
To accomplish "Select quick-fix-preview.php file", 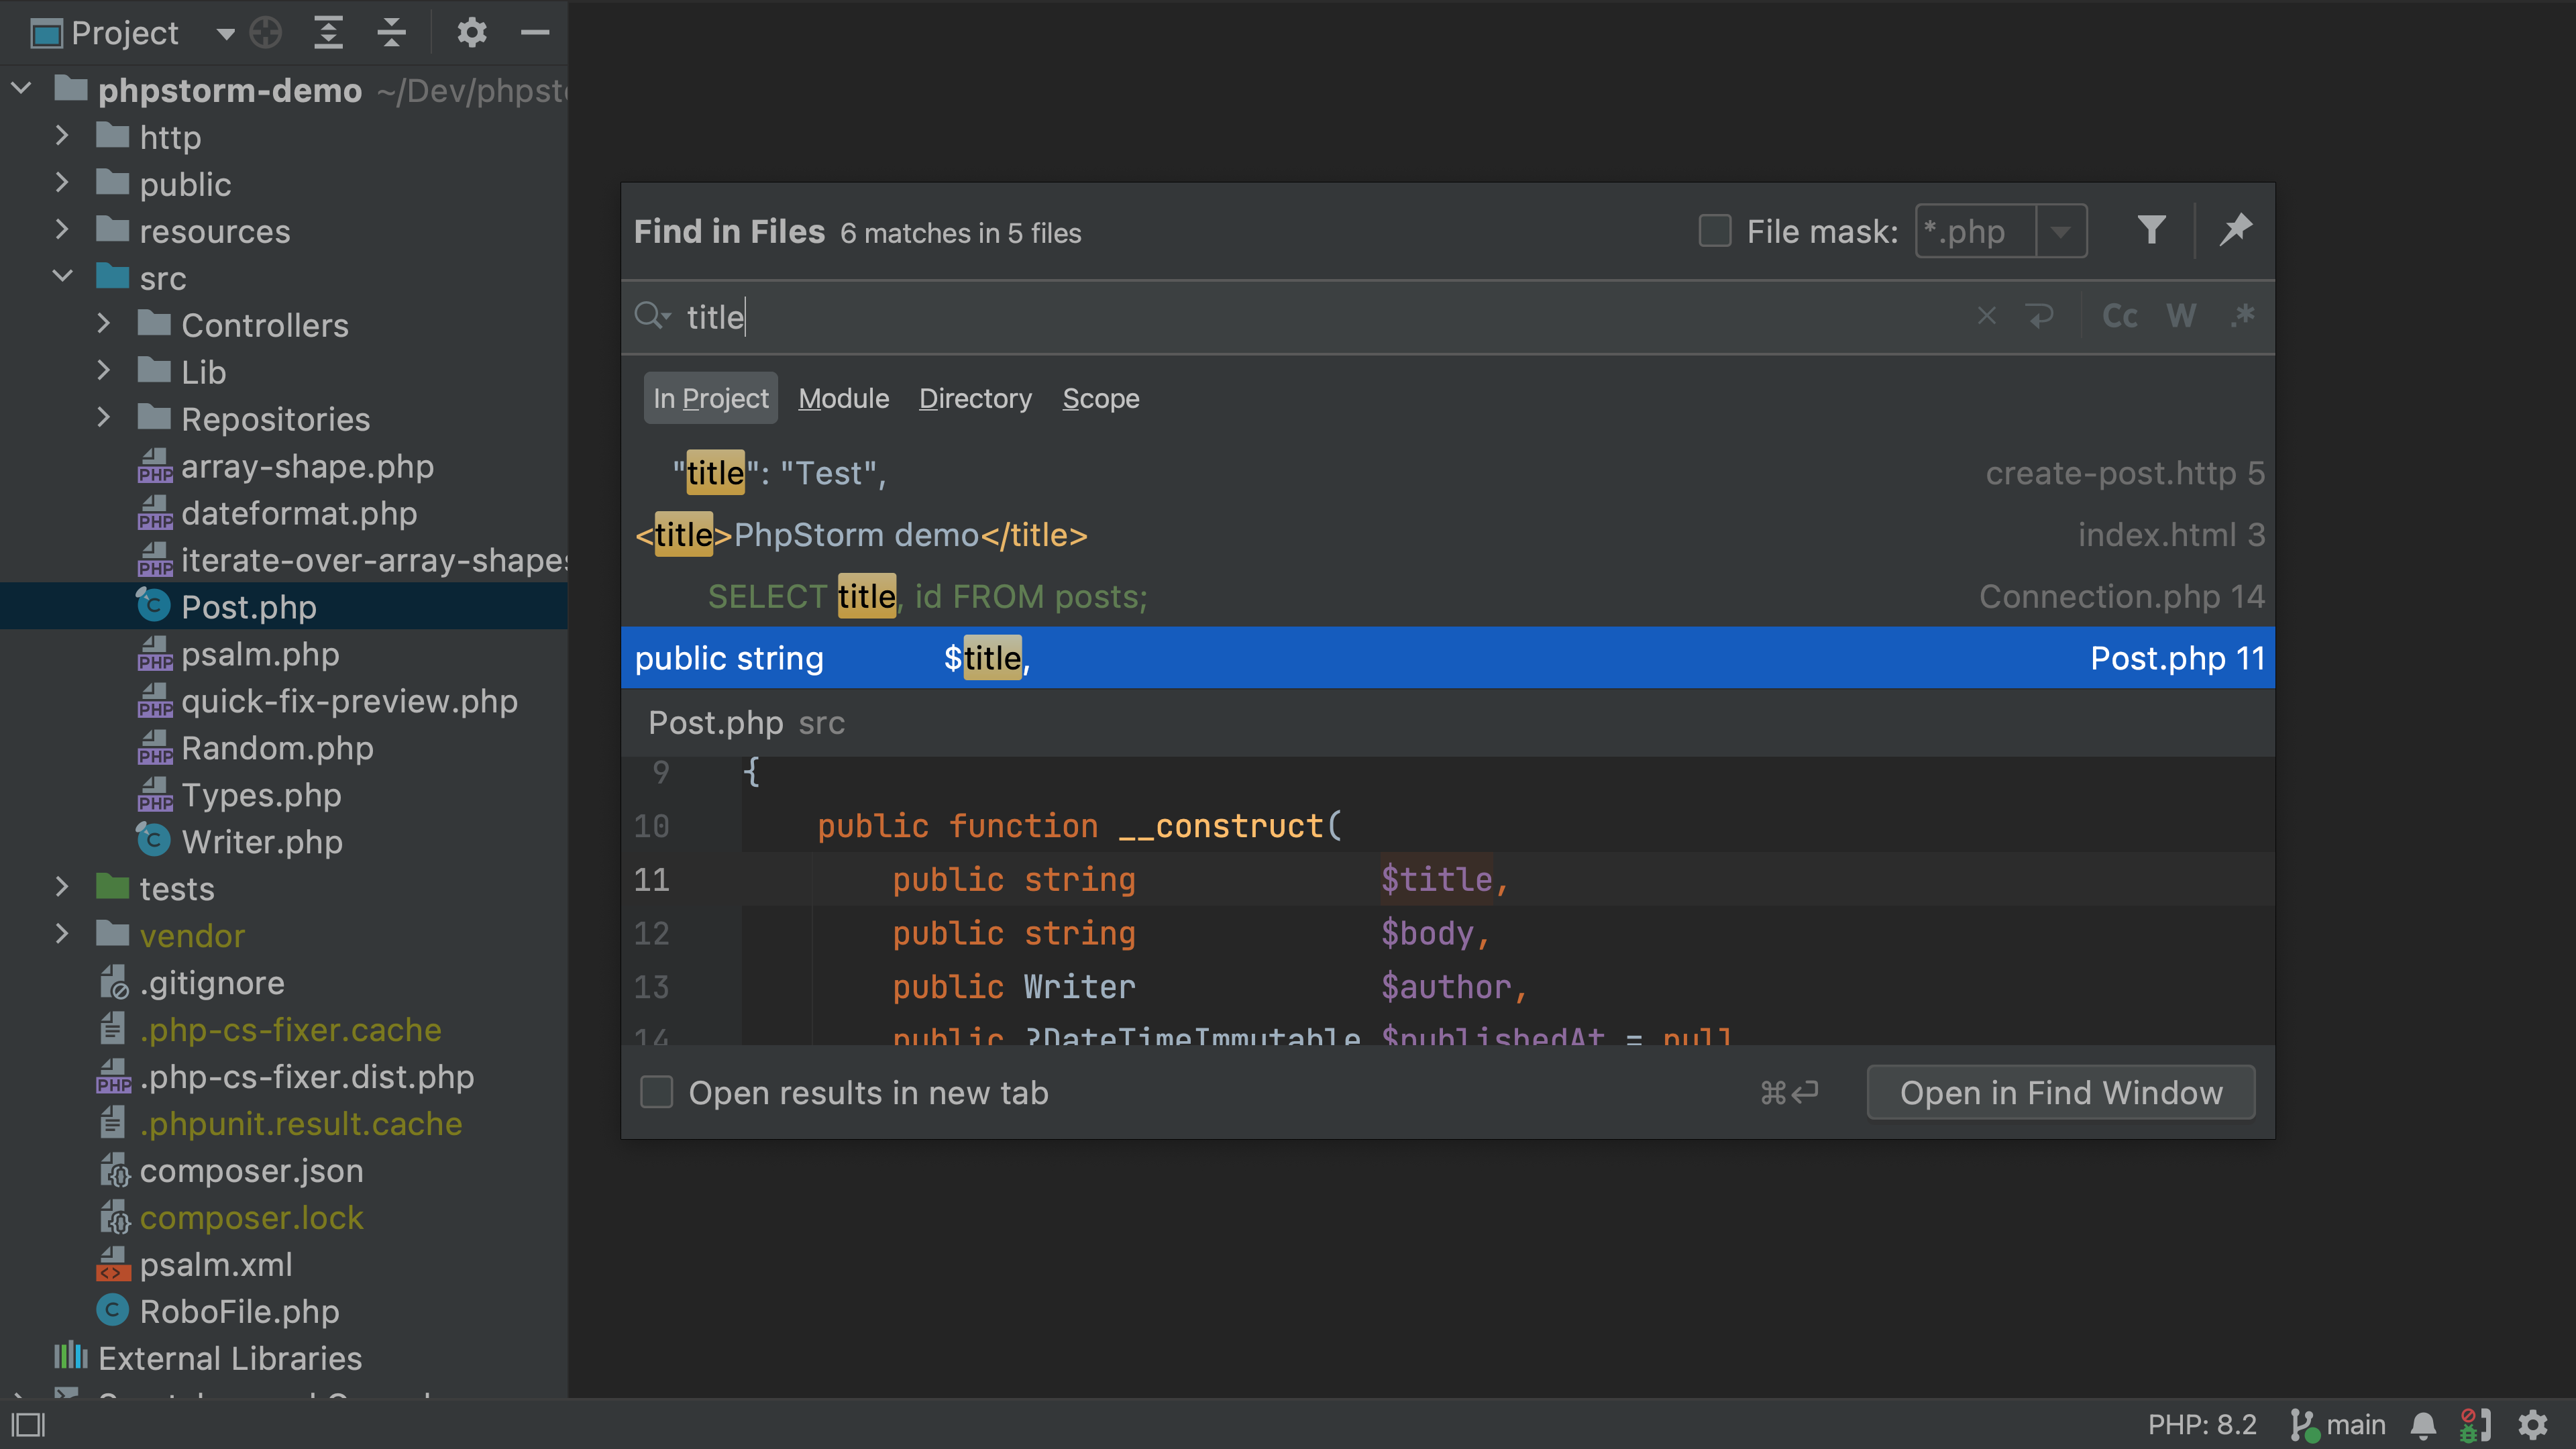I will pos(349,701).
